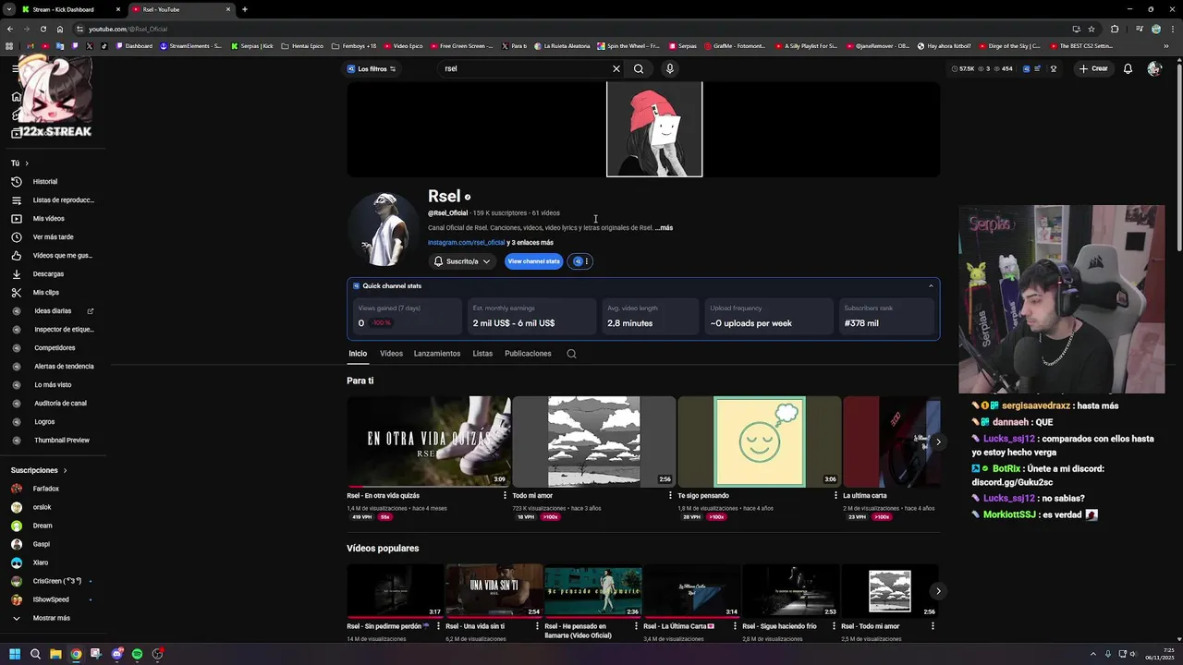Play the Todo mi amor Para ti thumbnail

tap(594, 441)
